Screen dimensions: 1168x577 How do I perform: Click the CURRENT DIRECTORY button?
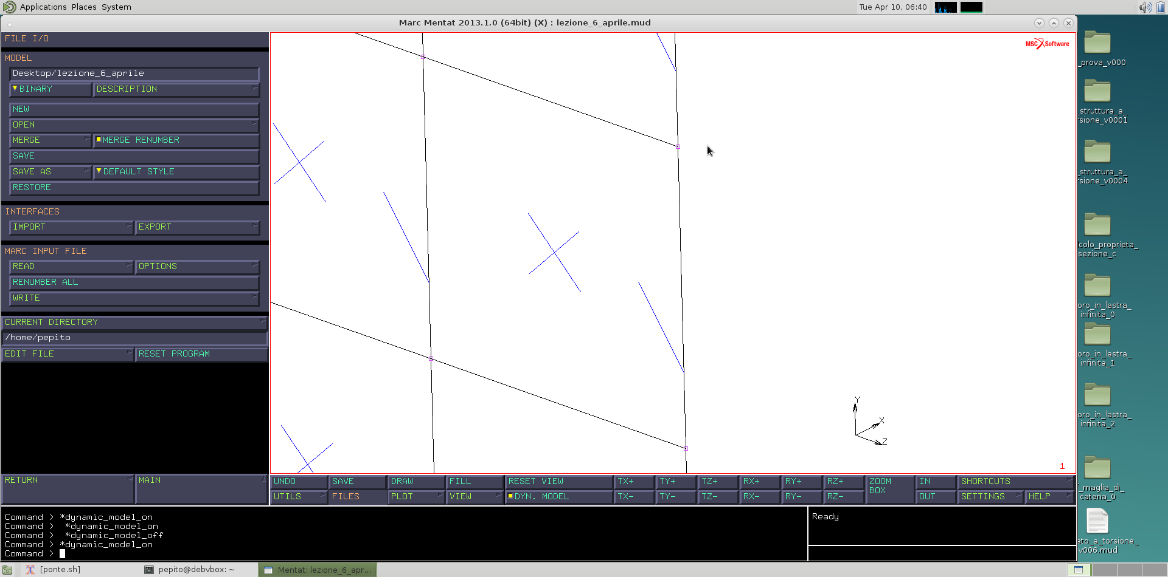(134, 323)
